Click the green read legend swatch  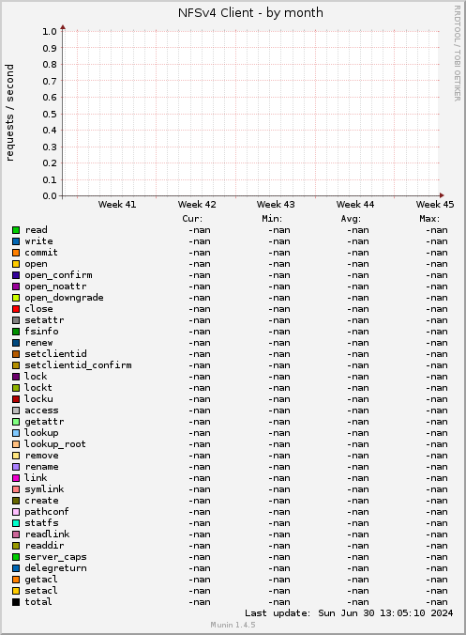pos(16,230)
